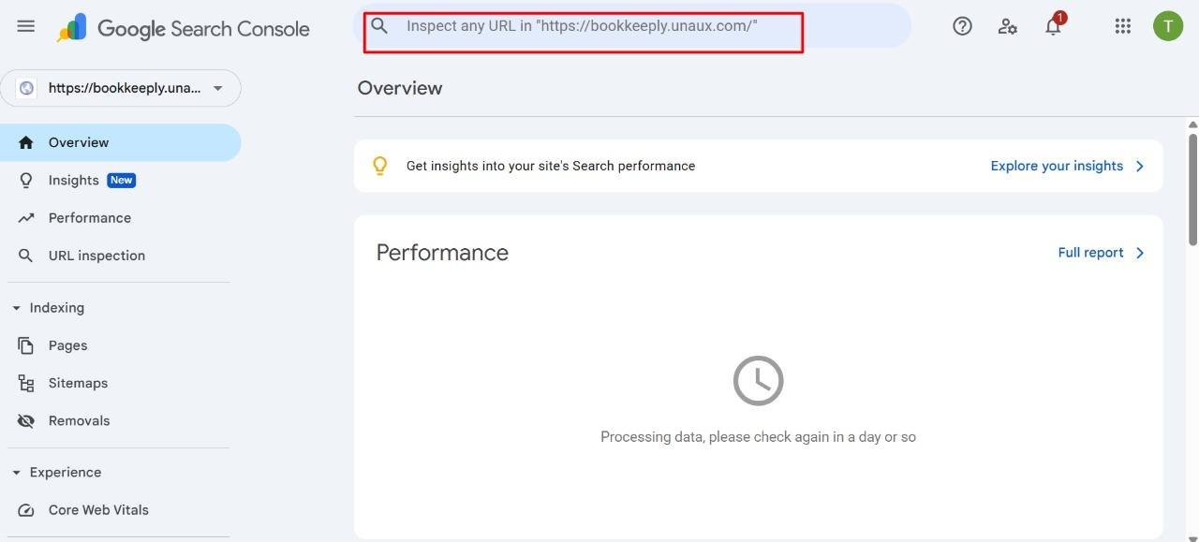Click the Inspect any URL field
The height and width of the screenshot is (542, 1199).
[599, 26]
